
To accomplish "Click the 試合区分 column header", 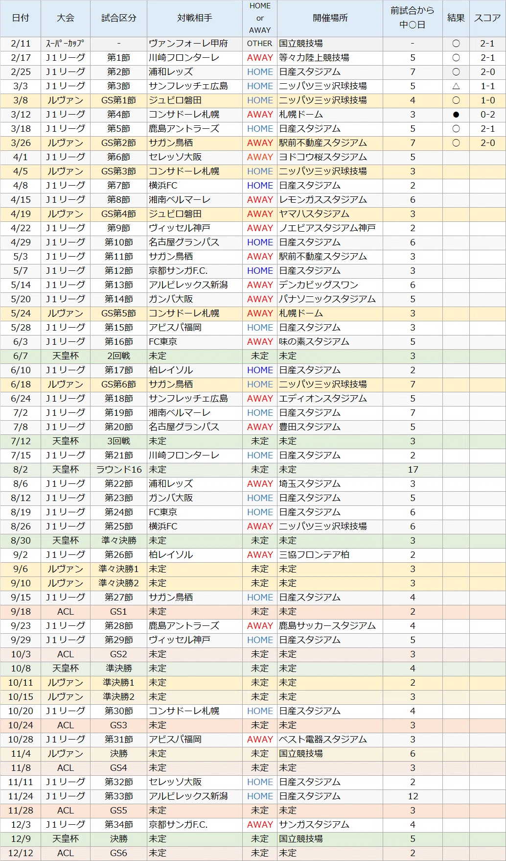I will tap(118, 18).
